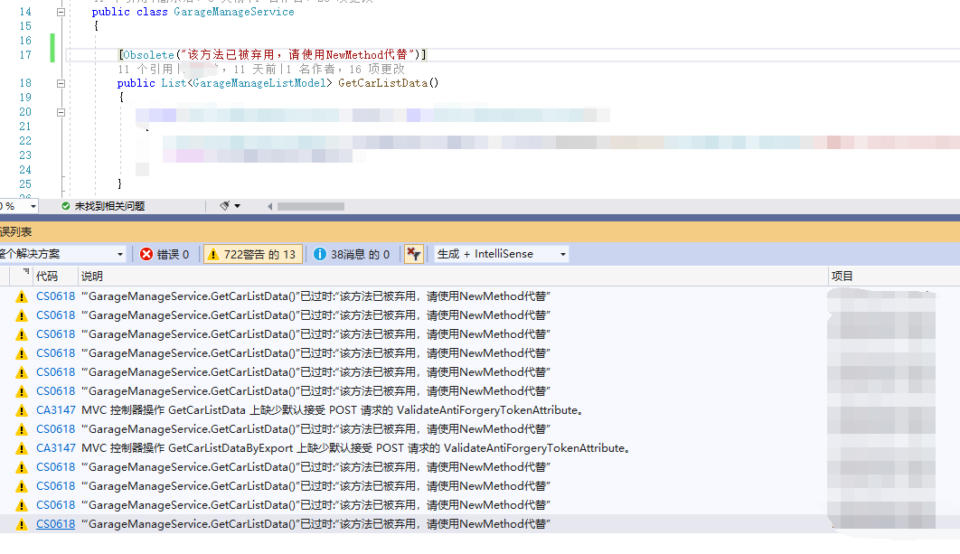Click the green check no-issues status icon
The image size is (960, 554).
(65, 206)
